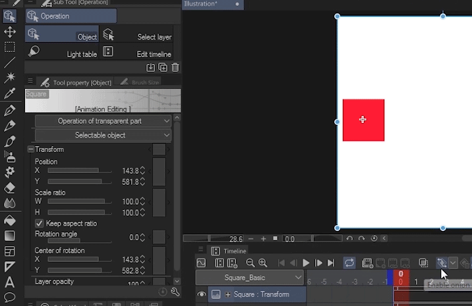
Task: Toggle loop playback in timeline
Action: (x=349, y=263)
